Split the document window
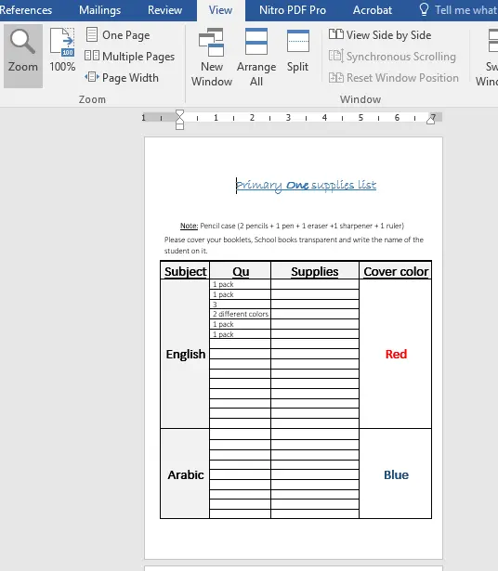 click(x=297, y=51)
